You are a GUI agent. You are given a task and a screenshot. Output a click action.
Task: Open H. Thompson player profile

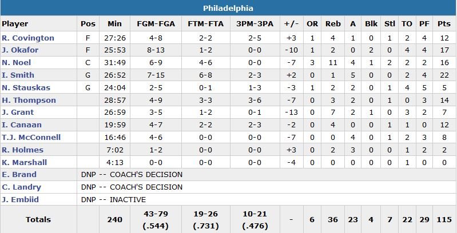tap(29, 101)
